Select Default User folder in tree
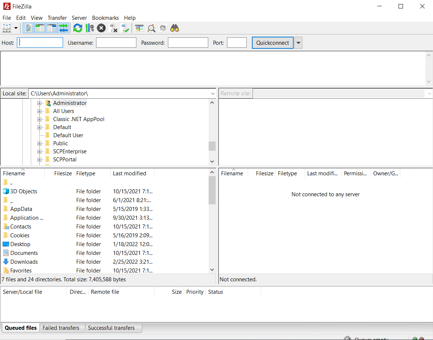Image resolution: width=433 pixels, height=340 pixels. [68, 135]
